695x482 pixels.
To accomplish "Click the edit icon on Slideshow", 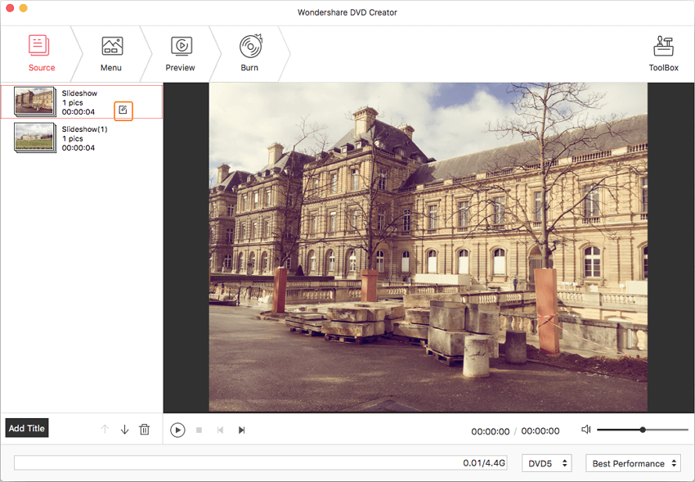I will [x=123, y=110].
